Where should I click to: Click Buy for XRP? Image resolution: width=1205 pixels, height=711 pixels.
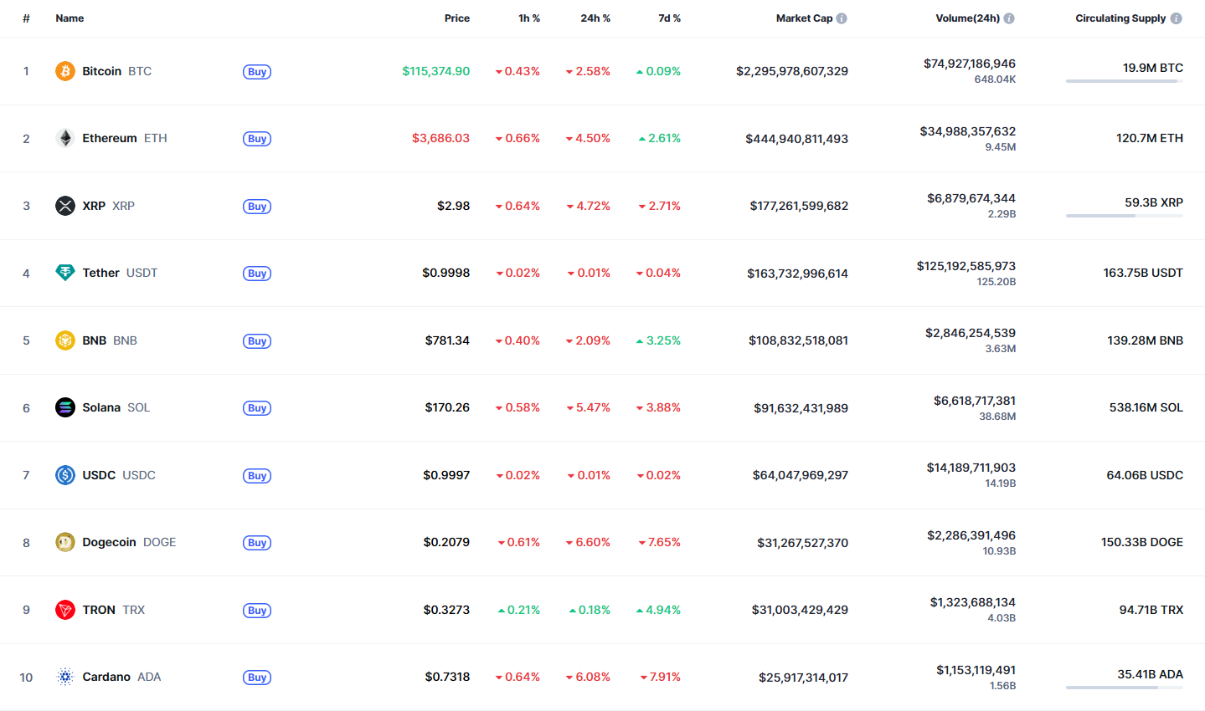click(x=257, y=207)
